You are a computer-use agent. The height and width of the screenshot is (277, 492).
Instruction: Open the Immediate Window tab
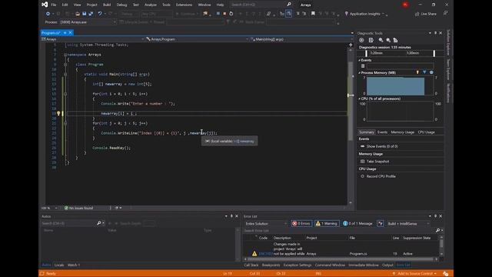coord(364,265)
